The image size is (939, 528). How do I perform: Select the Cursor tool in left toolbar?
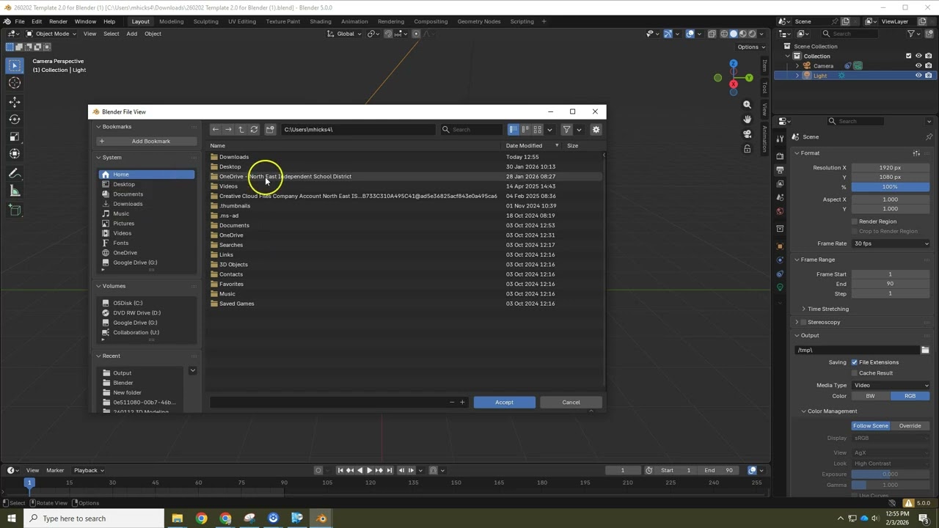coord(15,83)
